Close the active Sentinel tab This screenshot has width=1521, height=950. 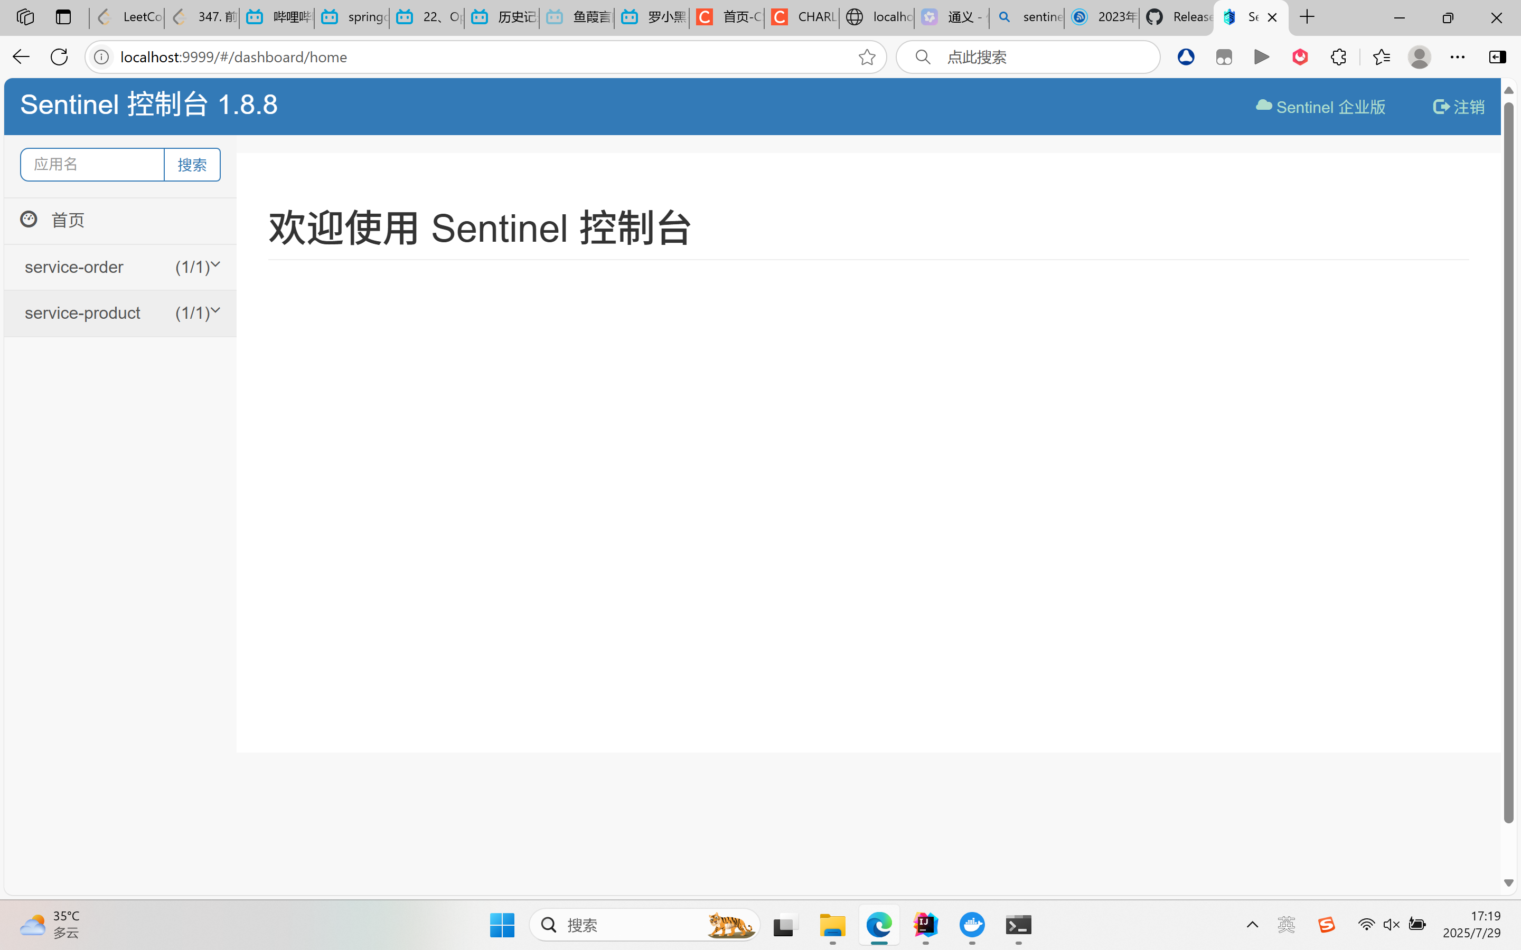[1272, 17]
